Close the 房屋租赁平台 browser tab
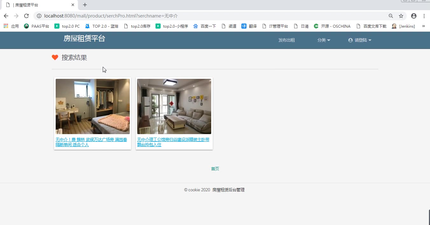This screenshot has height=225, width=430. click(x=73, y=5)
